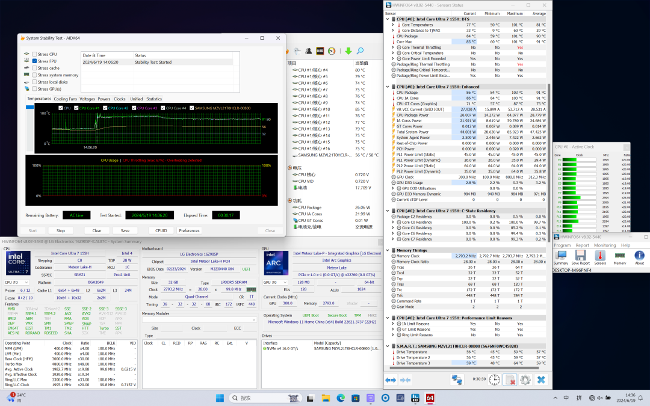Click the Memory icon in HWiNFO64 window

pos(620,257)
